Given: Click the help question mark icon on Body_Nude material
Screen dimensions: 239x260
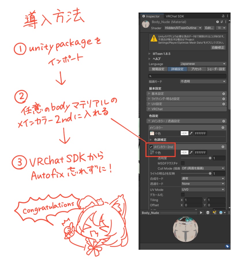Looking at the screenshot, I should (x=218, y=22).
